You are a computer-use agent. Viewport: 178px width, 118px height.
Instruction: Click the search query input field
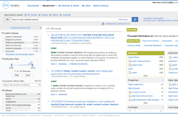point(62,20)
